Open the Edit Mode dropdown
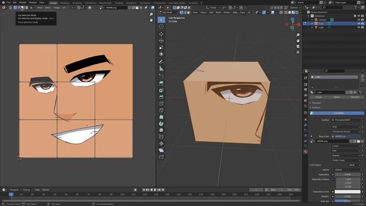This screenshot has width=366, height=206. tap(168, 13)
